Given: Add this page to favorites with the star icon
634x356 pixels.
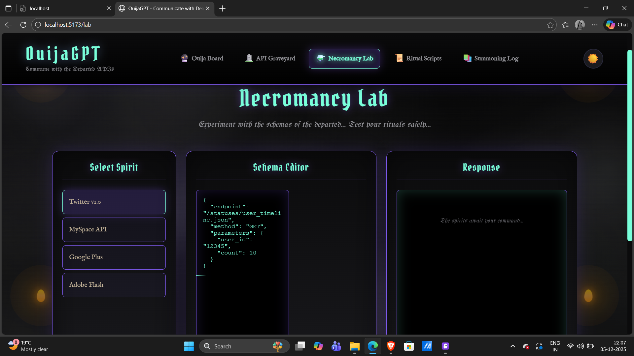Looking at the screenshot, I should 550,25.
